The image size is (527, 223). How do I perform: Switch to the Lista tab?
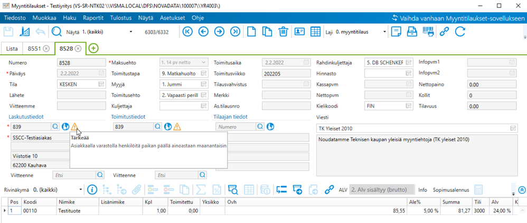(13, 49)
